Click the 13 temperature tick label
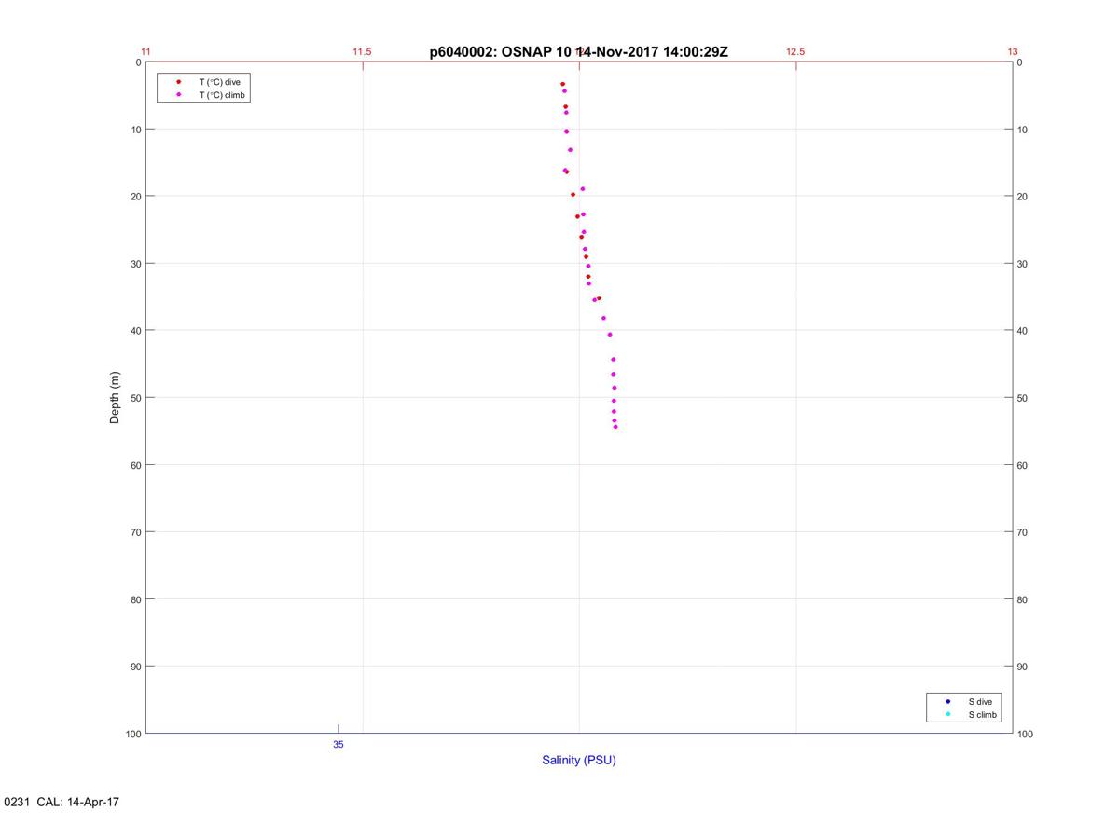 pyautogui.click(x=1013, y=52)
